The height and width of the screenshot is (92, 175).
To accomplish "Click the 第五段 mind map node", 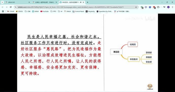I will pyautogui.click(x=116, y=52).
